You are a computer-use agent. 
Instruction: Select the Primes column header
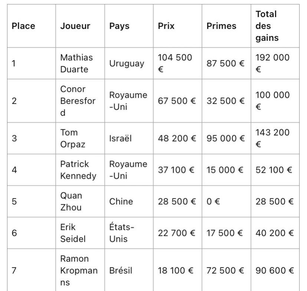tap(221, 26)
